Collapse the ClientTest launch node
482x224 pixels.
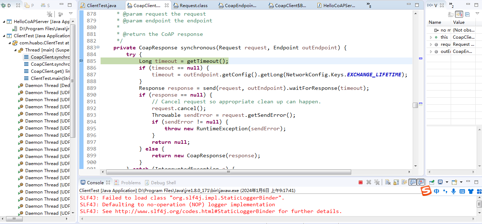[x=4, y=36]
